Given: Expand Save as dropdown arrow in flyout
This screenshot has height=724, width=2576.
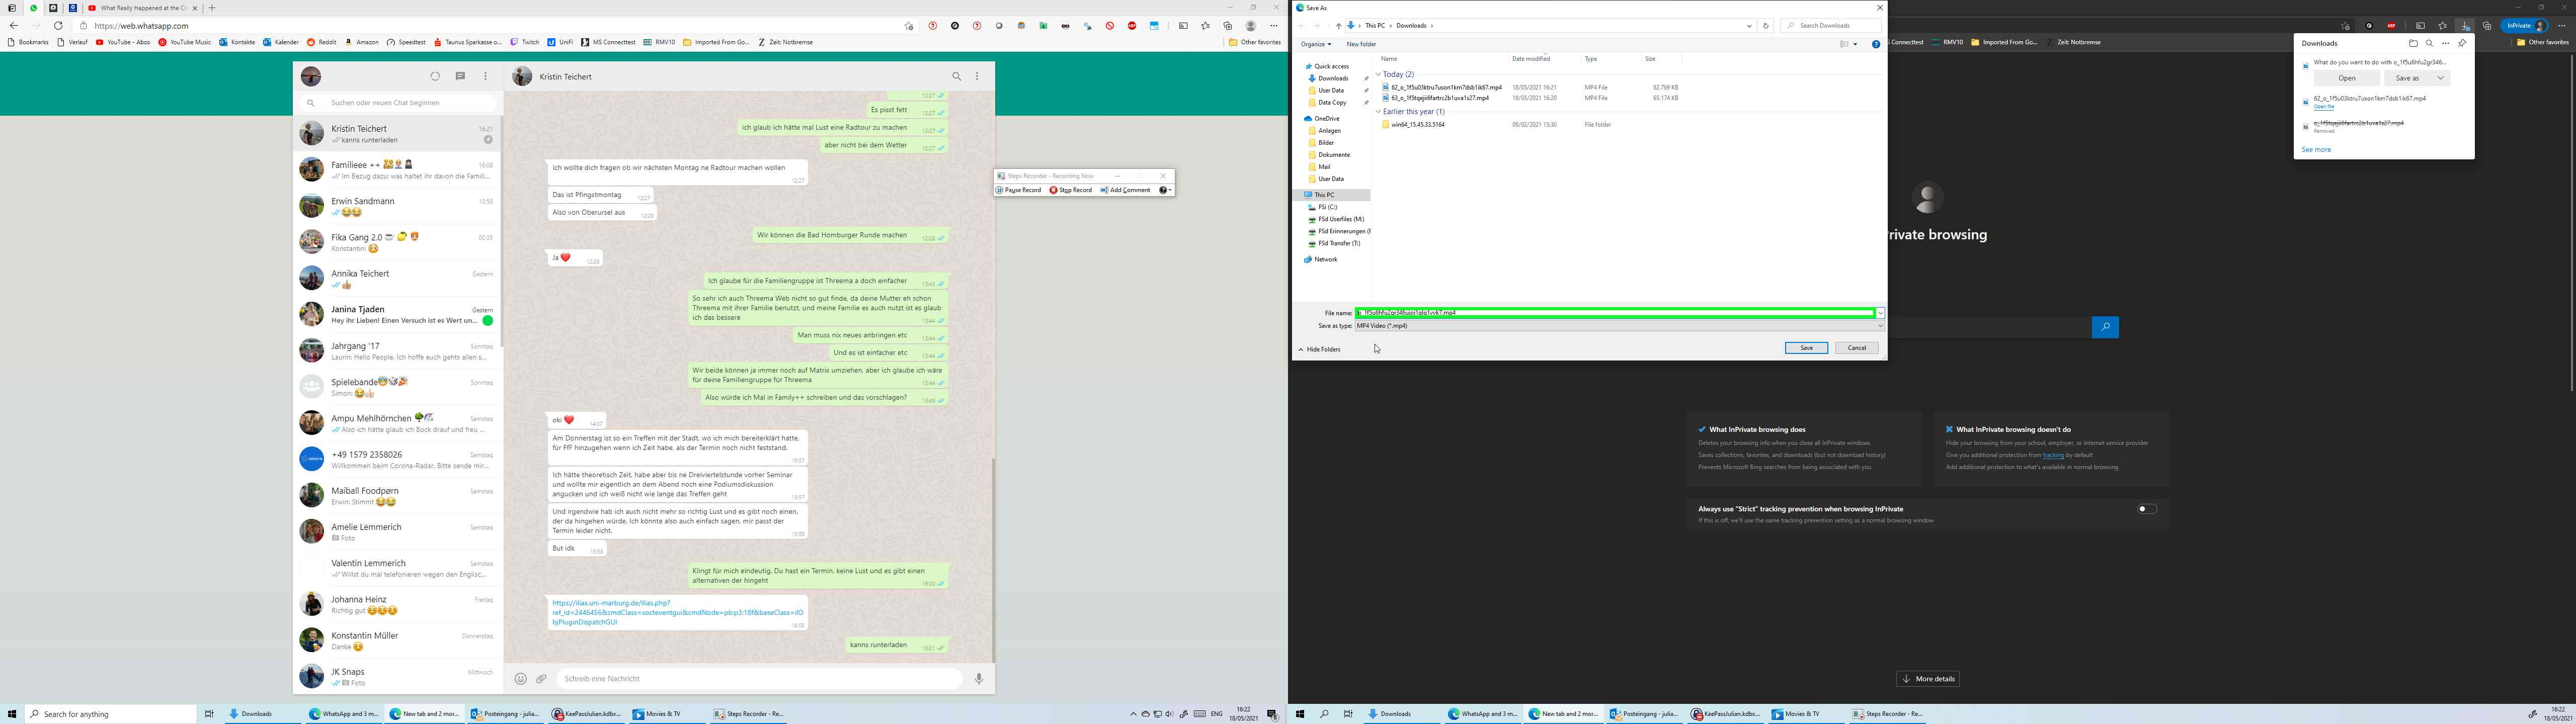Looking at the screenshot, I should coord(2440,78).
